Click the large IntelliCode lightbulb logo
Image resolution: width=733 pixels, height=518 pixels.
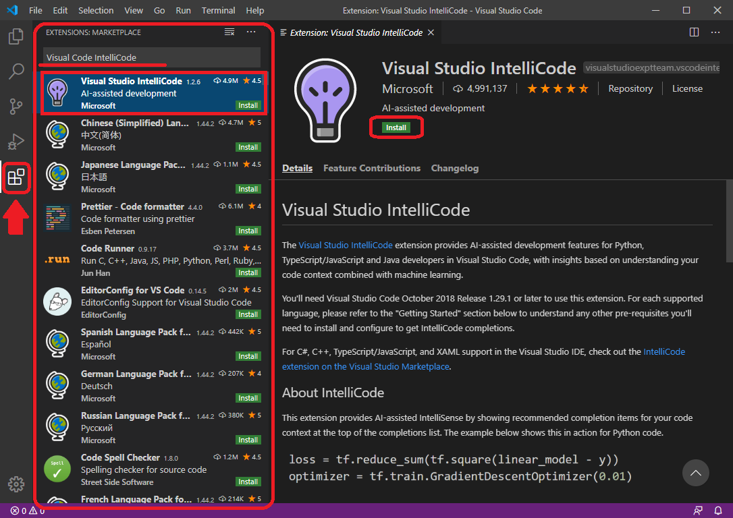coord(325,100)
